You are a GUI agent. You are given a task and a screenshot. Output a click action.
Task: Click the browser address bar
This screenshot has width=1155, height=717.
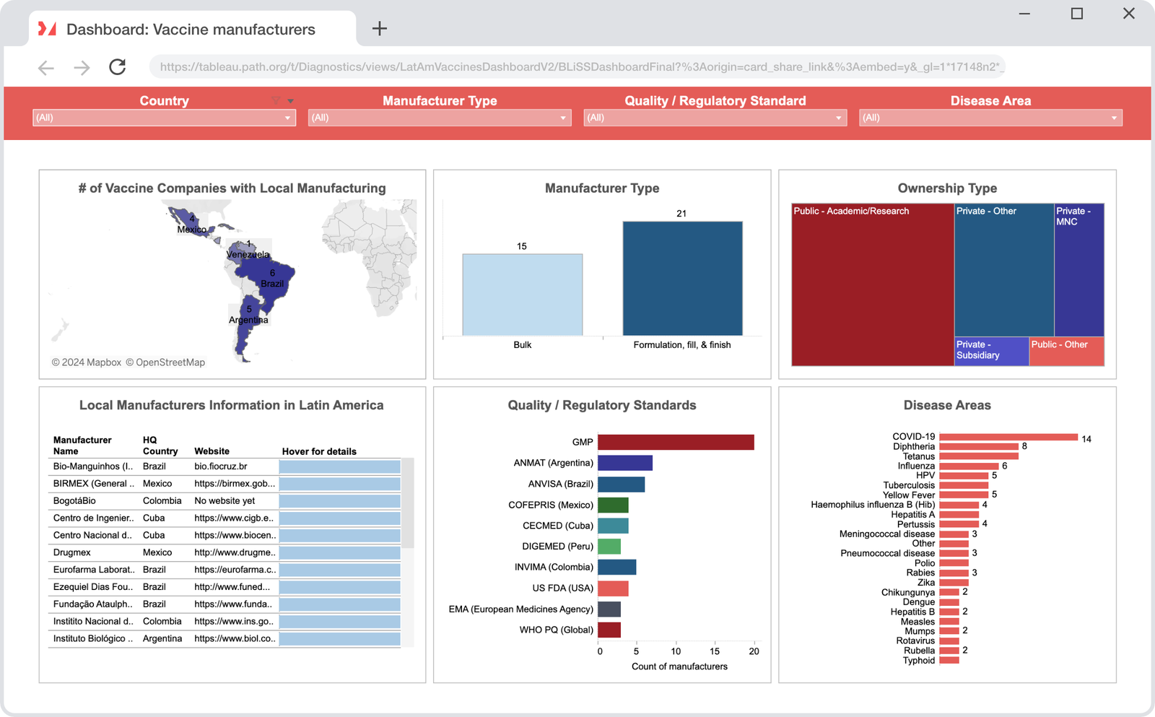pos(577,66)
